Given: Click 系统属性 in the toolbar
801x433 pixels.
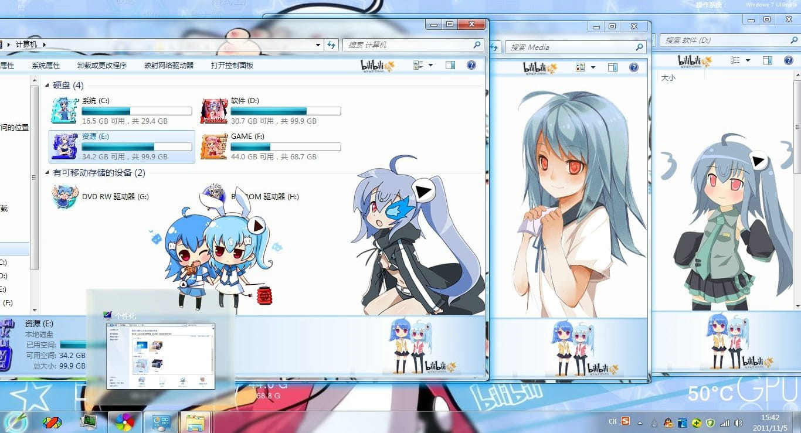Looking at the screenshot, I should pos(46,66).
